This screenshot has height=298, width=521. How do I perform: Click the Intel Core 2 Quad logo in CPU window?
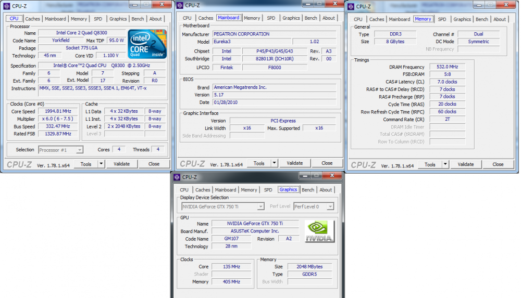pos(147,44)
